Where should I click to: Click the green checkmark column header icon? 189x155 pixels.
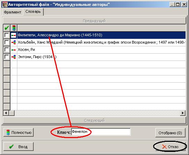(x=7, y=28)
